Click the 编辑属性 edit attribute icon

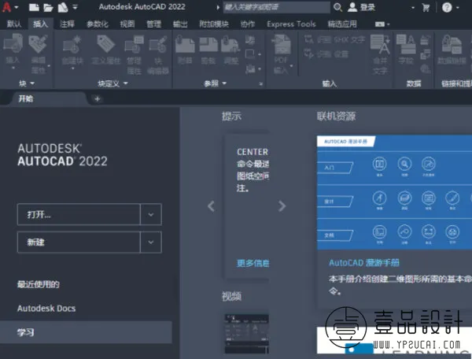click(38, 44)
